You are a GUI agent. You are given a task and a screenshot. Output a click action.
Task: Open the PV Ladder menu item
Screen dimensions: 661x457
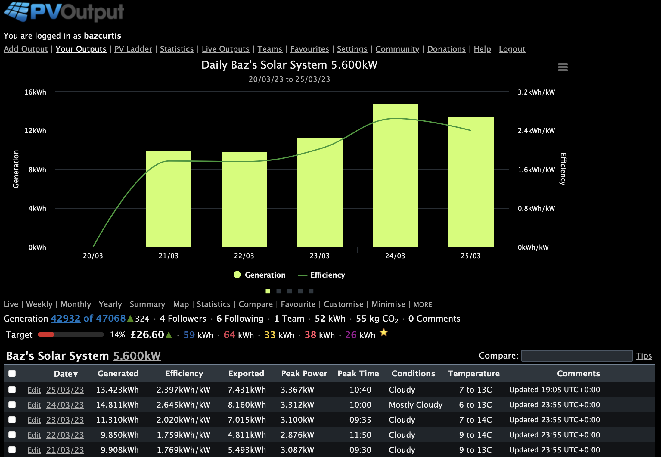133,49
